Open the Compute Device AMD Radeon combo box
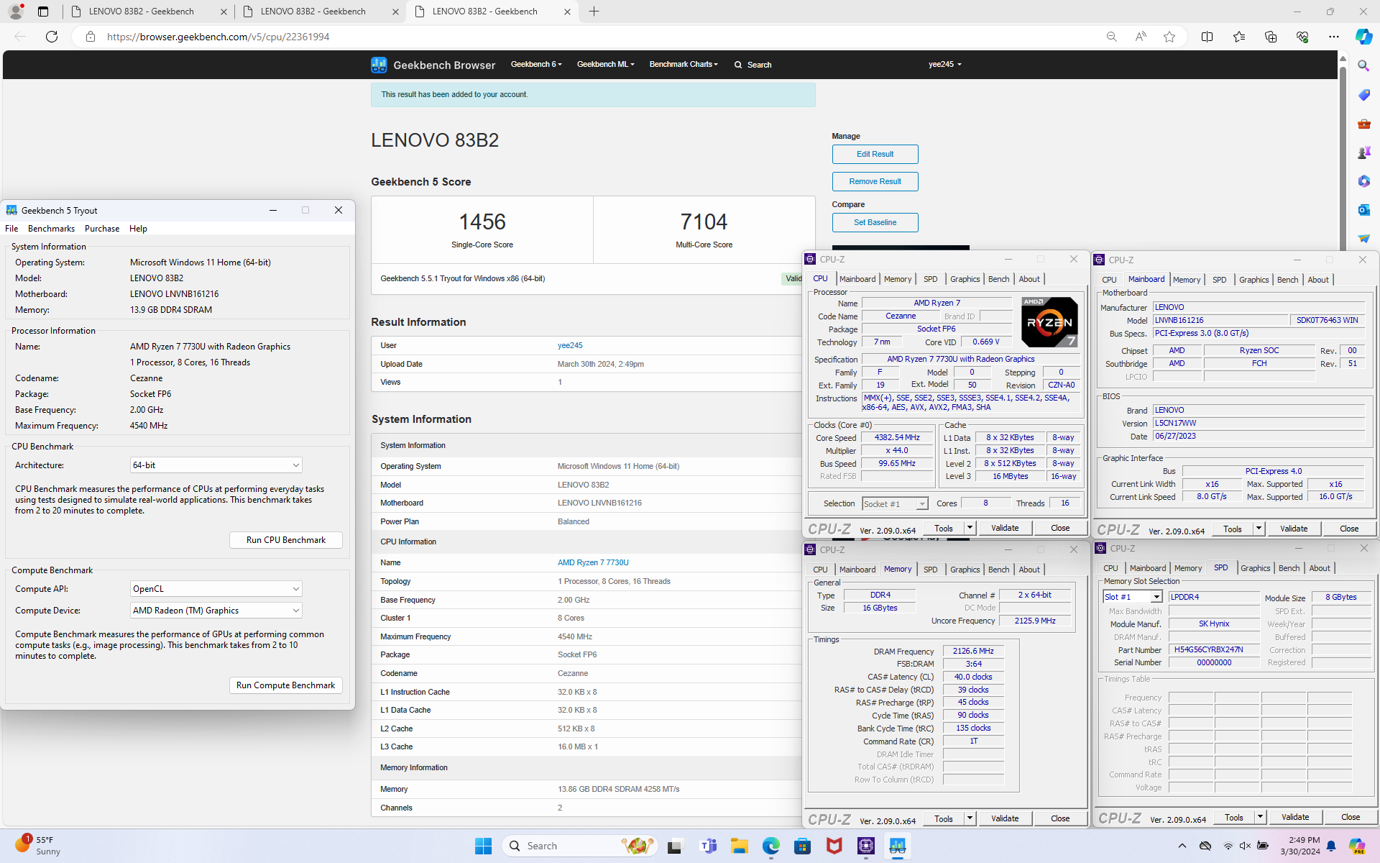1380x863 pixels. pyautogui.click(x=216, y=611)
